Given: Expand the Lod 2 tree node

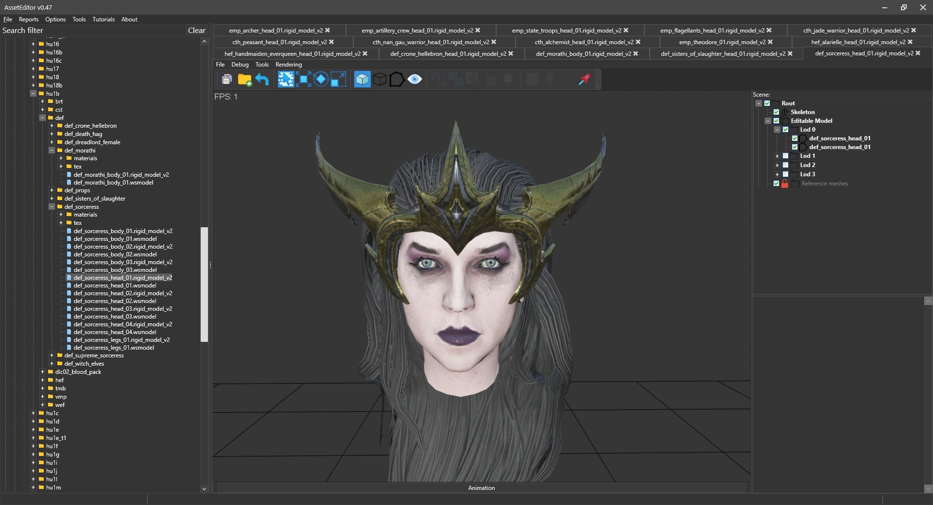Looking at the screenshot, I should point(777,165).
